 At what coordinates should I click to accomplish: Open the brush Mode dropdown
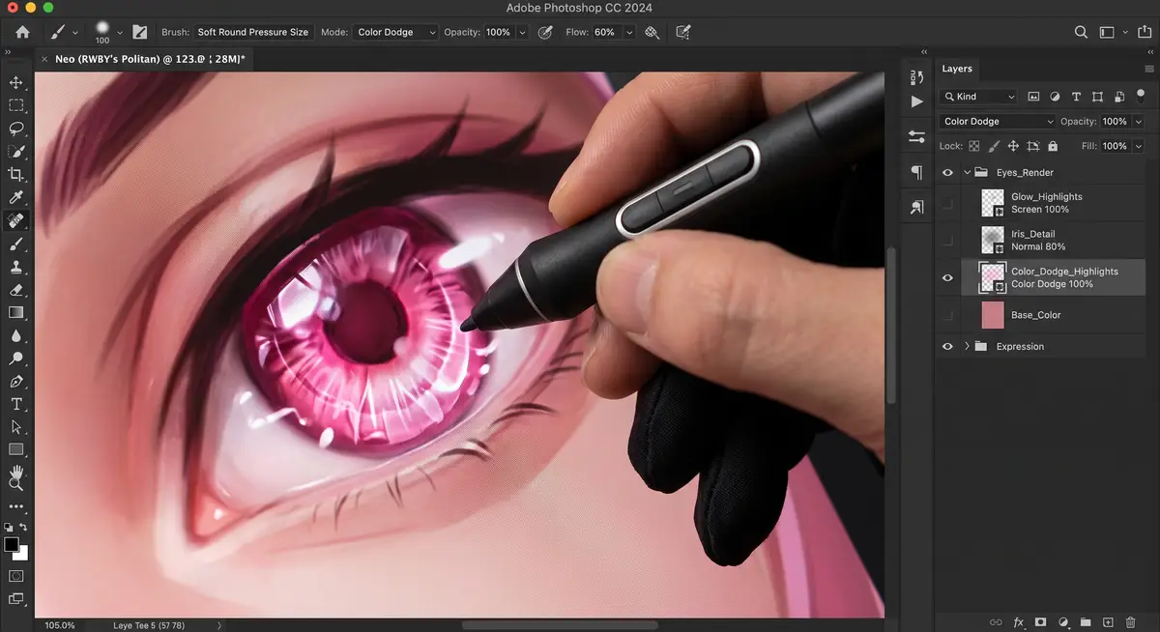[x=395, y=32]
